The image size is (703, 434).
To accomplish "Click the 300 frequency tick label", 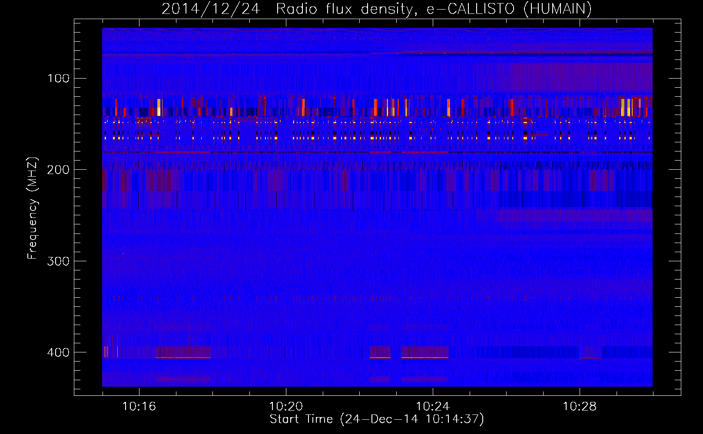I will pyautogui.click(x=59, y=261).
